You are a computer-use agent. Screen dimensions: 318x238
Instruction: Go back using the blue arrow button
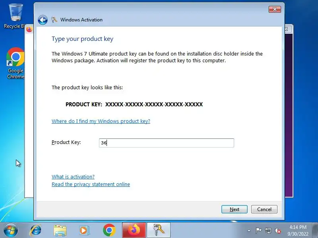tap(43, 20)
